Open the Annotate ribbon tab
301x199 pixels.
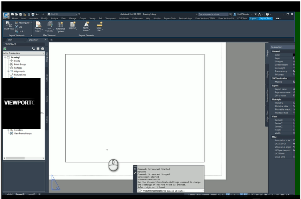[33, 18]
